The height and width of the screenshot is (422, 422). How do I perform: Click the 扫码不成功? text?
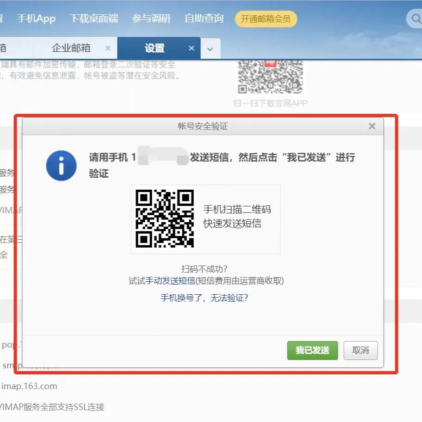pos(204,268)
